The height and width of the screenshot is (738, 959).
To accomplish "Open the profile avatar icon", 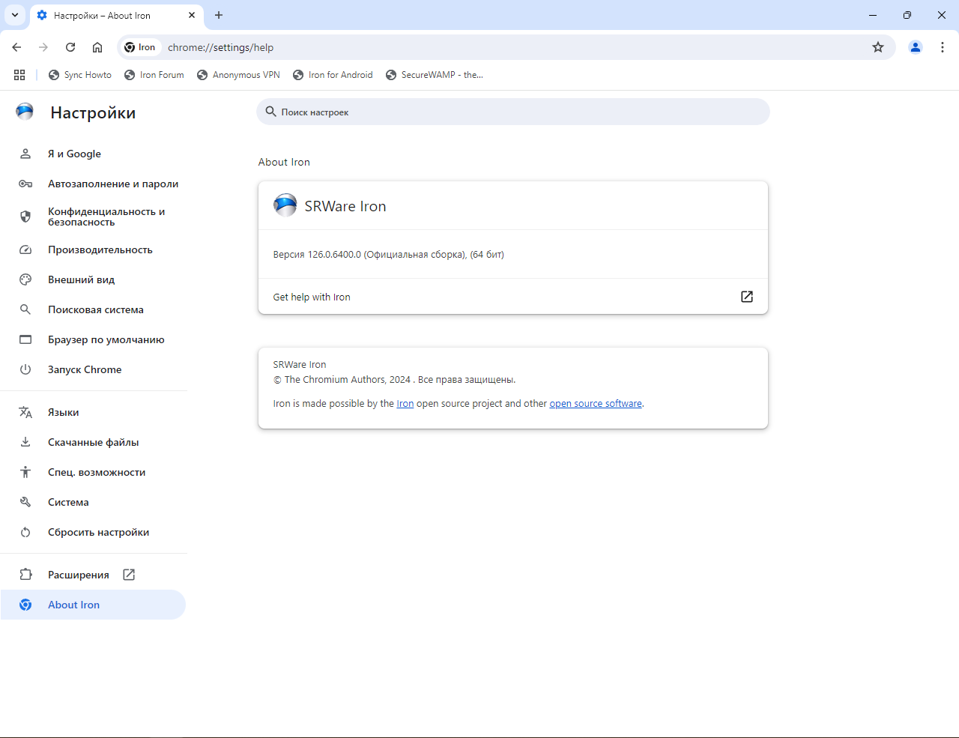I will (x=916, y=47).
